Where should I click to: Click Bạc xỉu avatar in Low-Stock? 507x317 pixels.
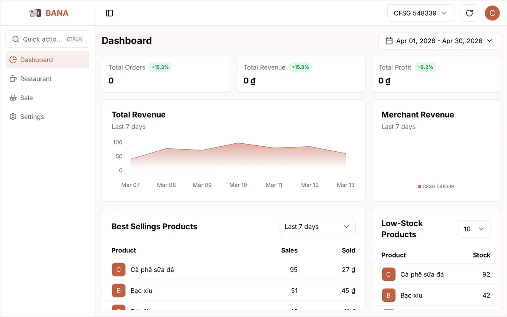point(388,296)
